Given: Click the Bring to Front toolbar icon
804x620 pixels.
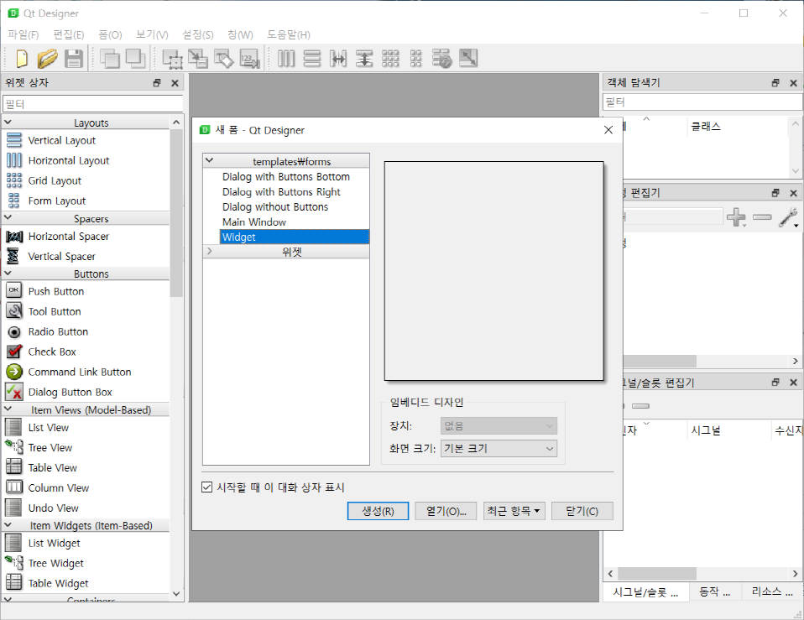Looking at the screenshot, I should coord(135,59).
